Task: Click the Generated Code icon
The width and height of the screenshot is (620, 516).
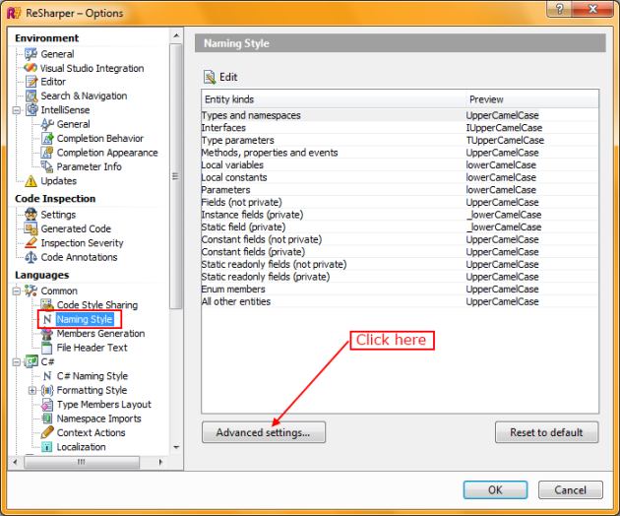Action: [31, 228]
